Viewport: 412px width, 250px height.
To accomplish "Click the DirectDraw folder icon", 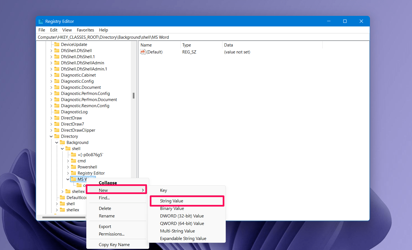I will (57, 118).
